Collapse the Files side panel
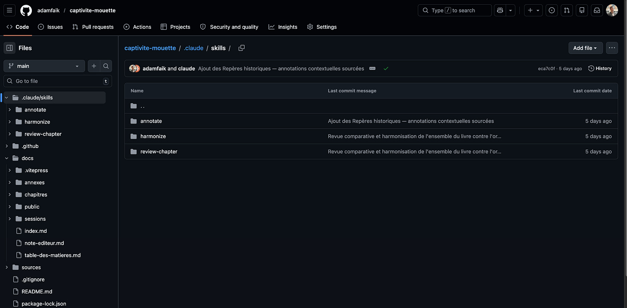The image size is (627, 308). [x=9, y=47]
